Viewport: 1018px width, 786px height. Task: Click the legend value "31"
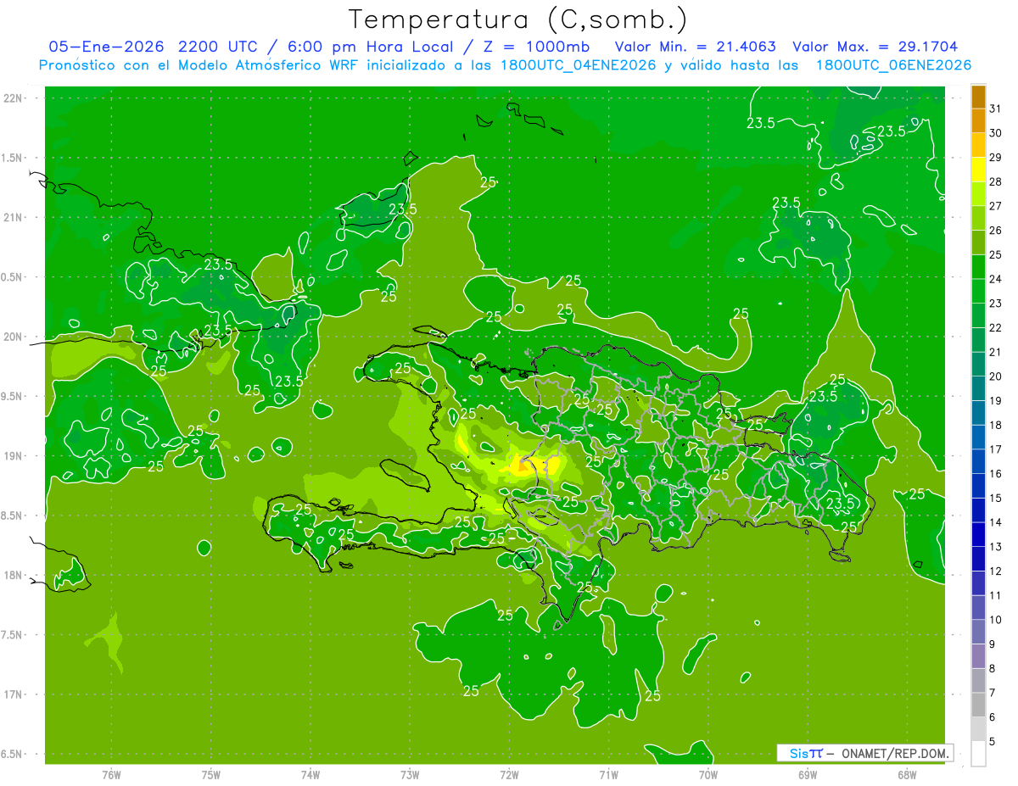pos(996,108)
